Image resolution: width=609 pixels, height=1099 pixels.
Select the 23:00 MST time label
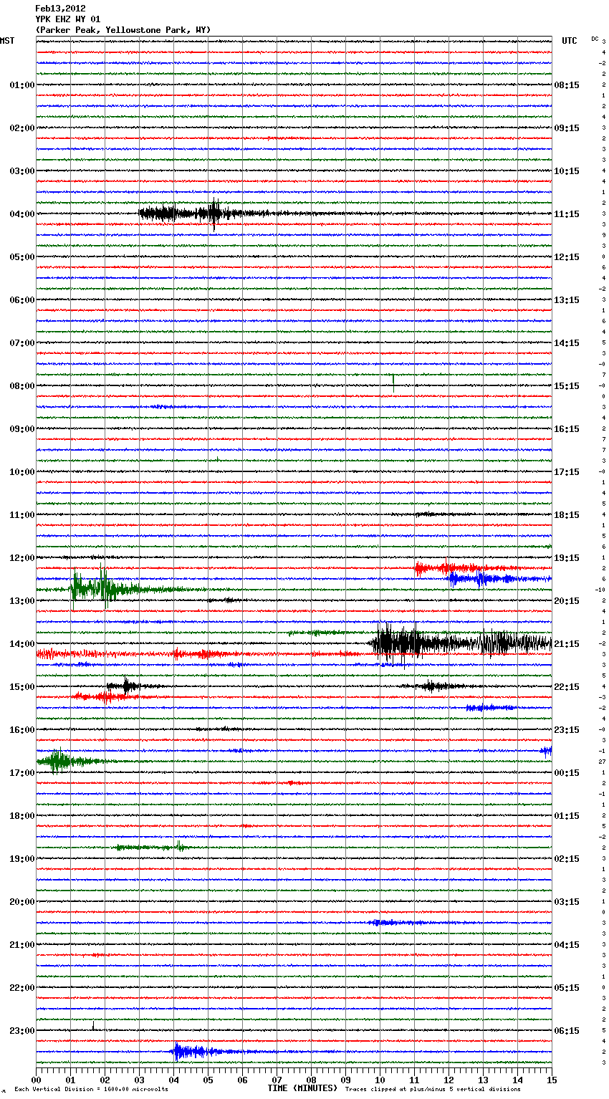22,1031
